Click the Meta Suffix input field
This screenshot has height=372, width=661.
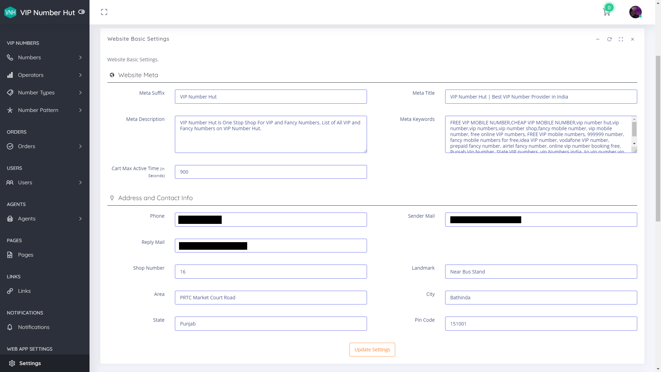pos(271,97)
